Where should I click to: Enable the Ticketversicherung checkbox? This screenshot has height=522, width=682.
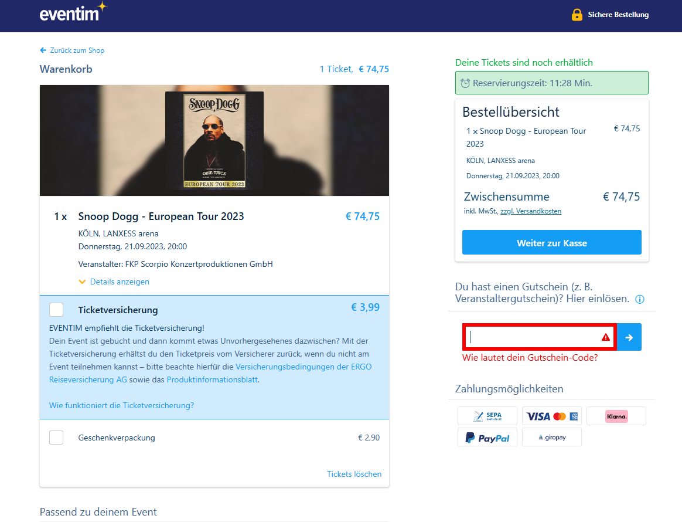[56, 310]
